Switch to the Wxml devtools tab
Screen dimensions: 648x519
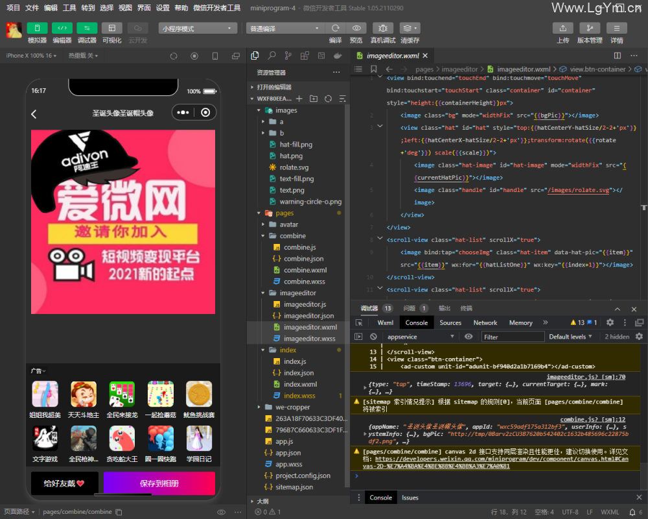(x=385, y=323)
